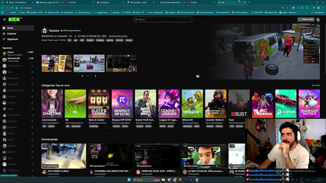Viewport: 326px width, 183px height.
Task: Expand the All Bookmarks folder
Action: coord(318,12)
